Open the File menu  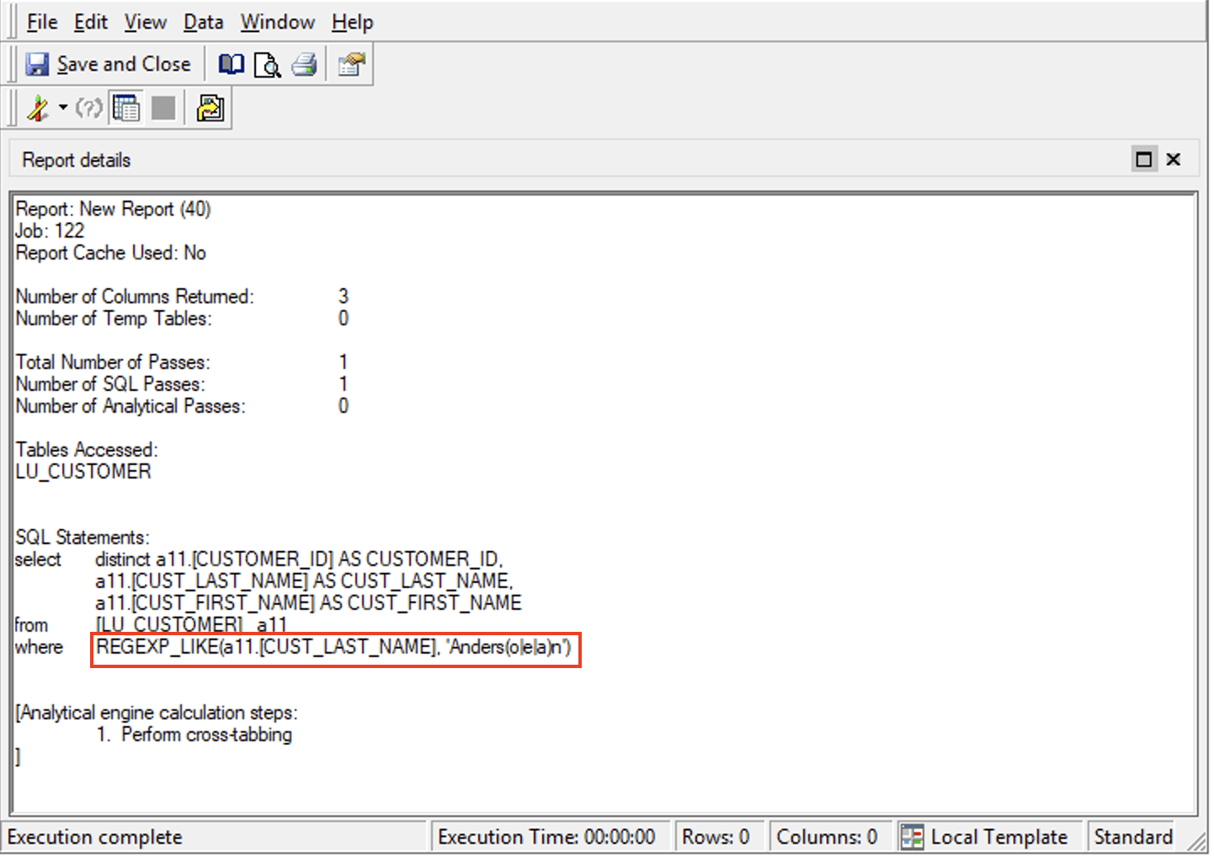tap(42, 22)
